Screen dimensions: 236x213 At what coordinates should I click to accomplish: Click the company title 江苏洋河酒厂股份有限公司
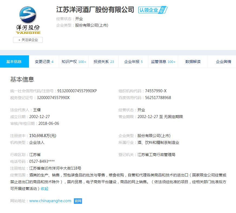tap(95, 10)
